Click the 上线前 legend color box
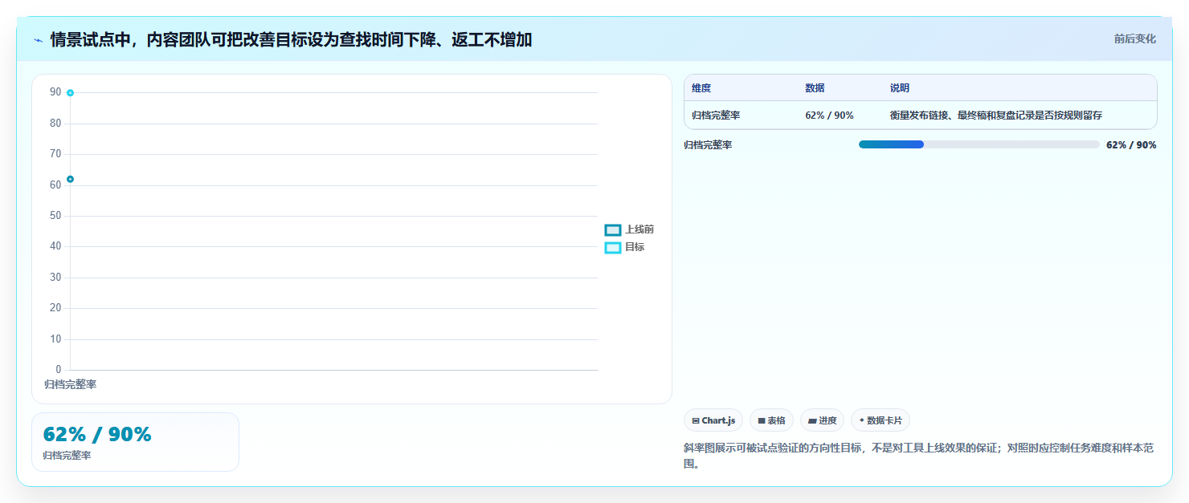The height and width of the screenshot is (503, 1189). click(613, 230)
